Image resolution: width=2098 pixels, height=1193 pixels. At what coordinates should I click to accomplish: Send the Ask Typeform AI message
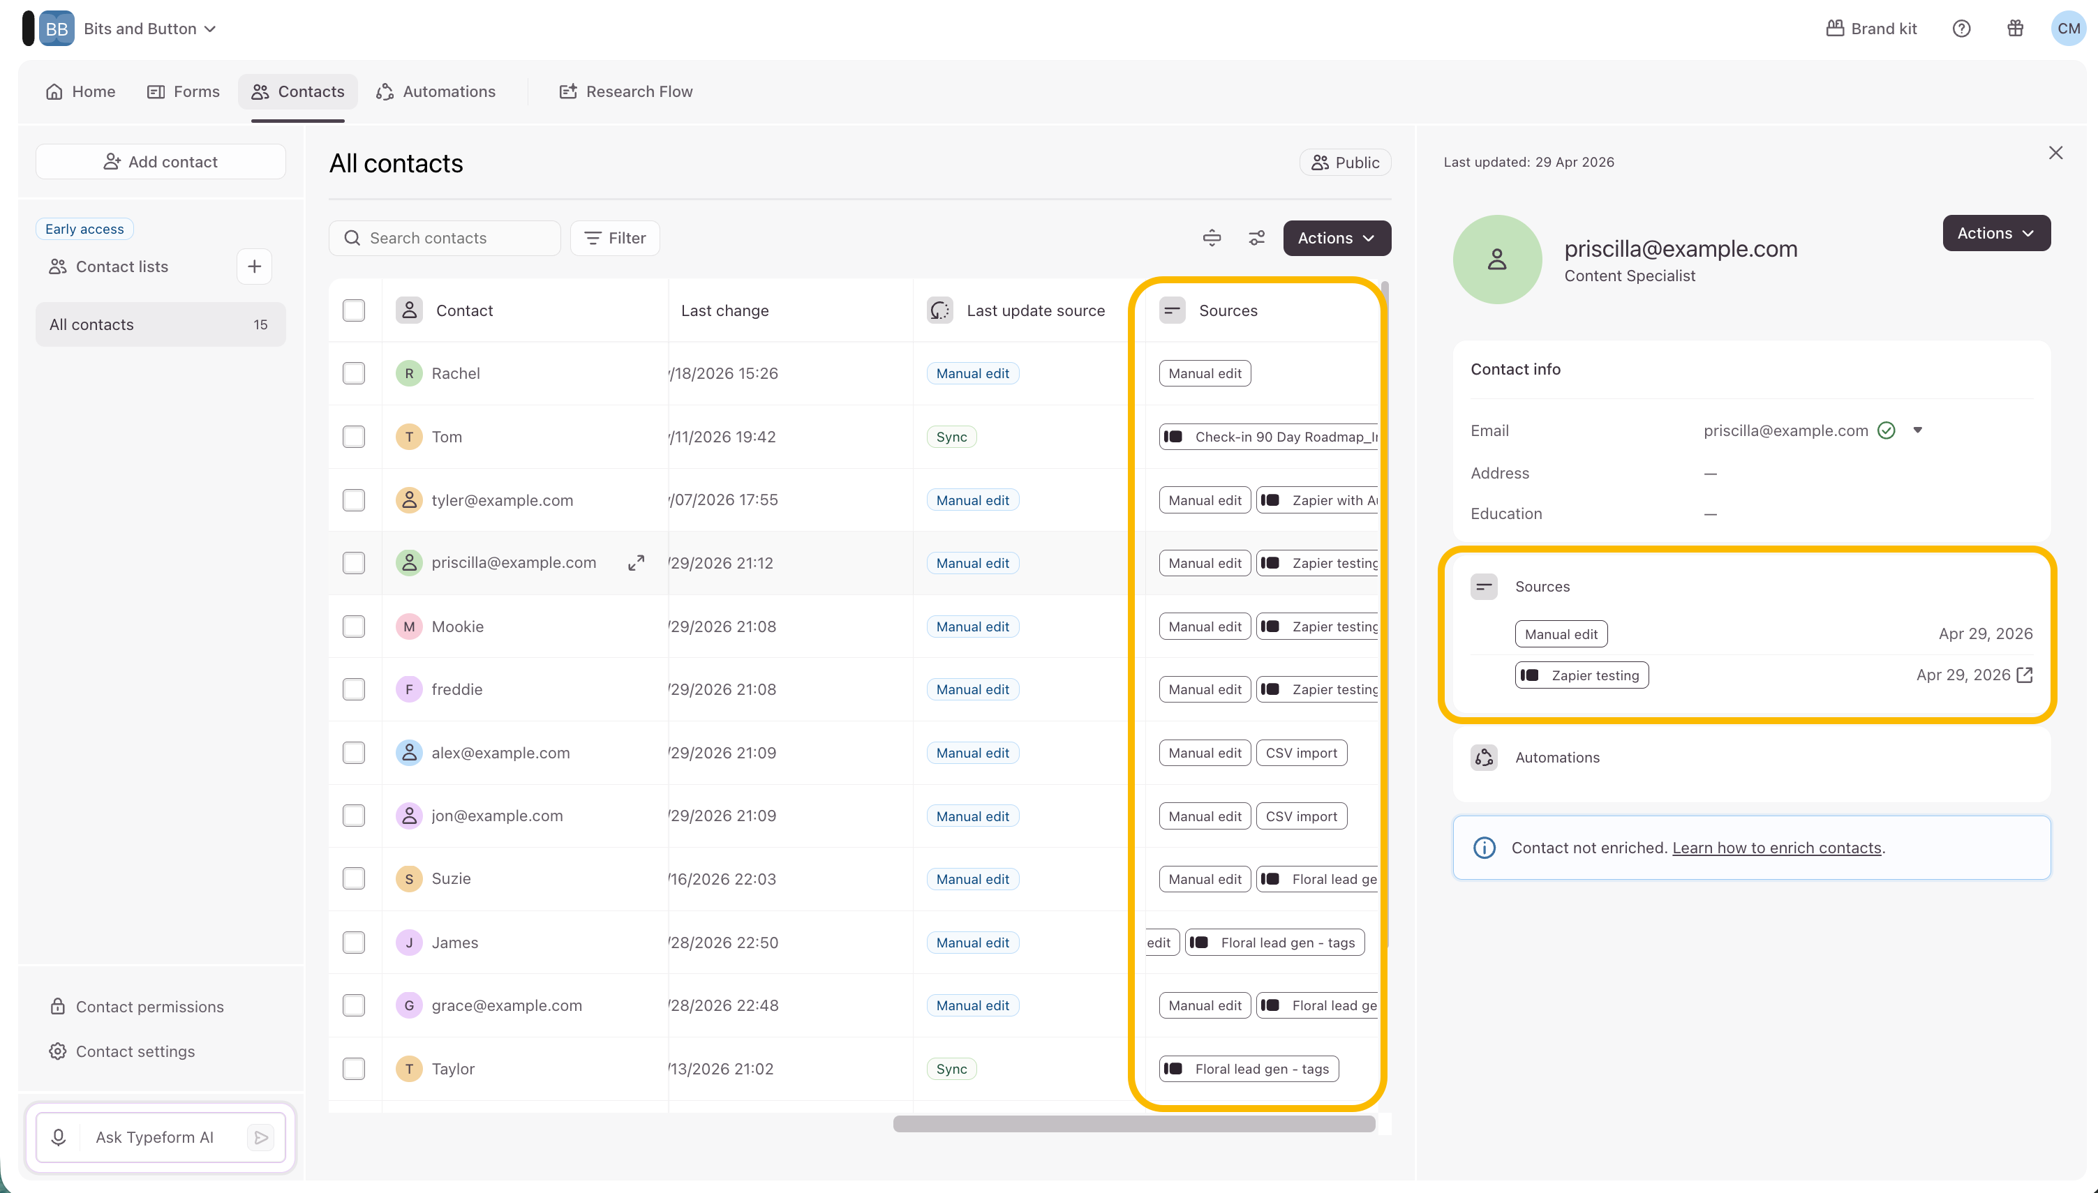(x=260, y=1137)
